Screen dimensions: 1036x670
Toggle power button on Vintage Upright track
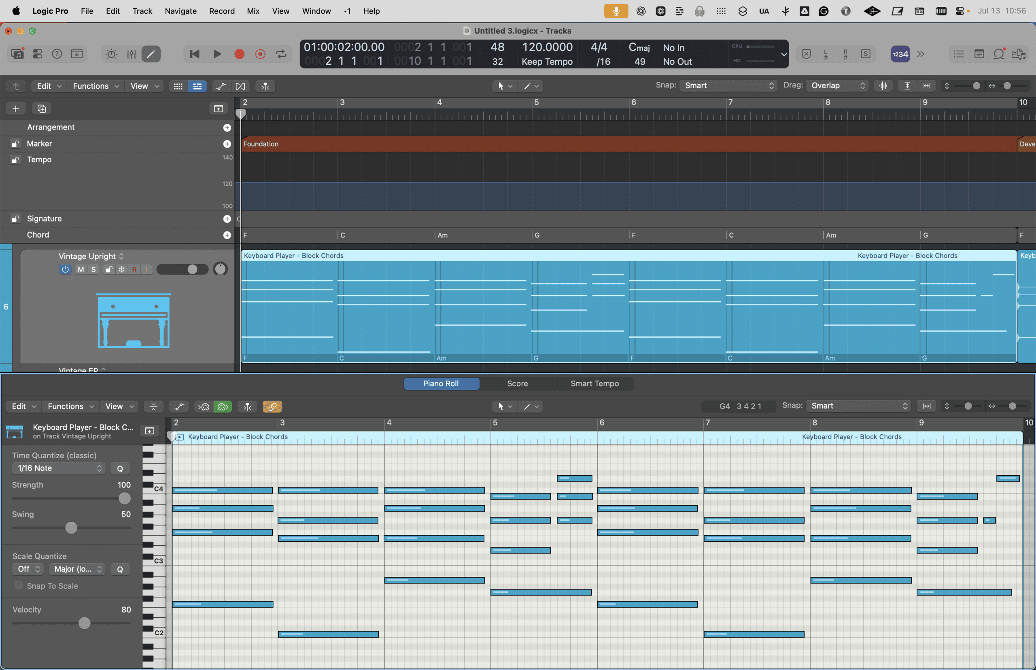[x=65, y=269]
